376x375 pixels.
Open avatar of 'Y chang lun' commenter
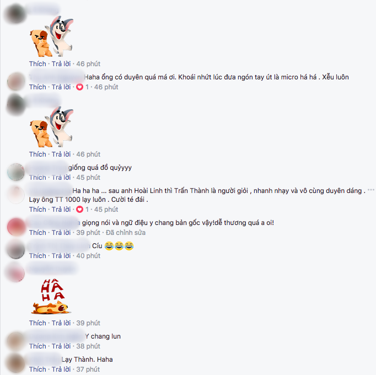16,341
